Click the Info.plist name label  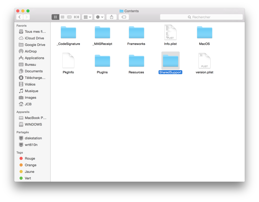pyautogui.click(x=170, y=44)
